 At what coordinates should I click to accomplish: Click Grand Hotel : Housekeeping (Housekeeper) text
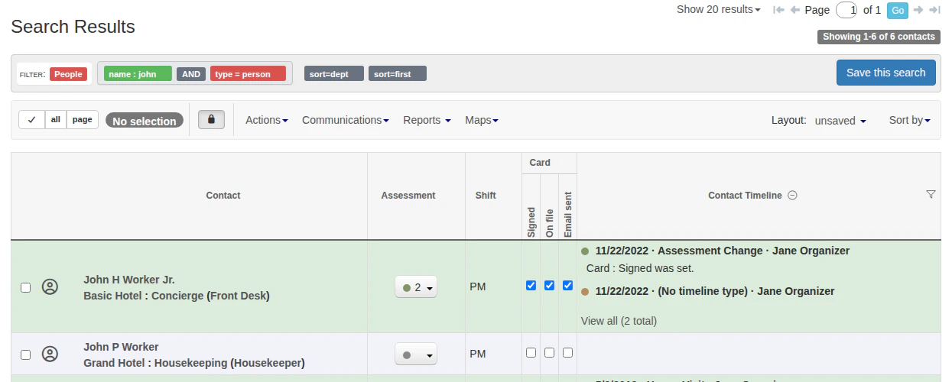[194, 363]
